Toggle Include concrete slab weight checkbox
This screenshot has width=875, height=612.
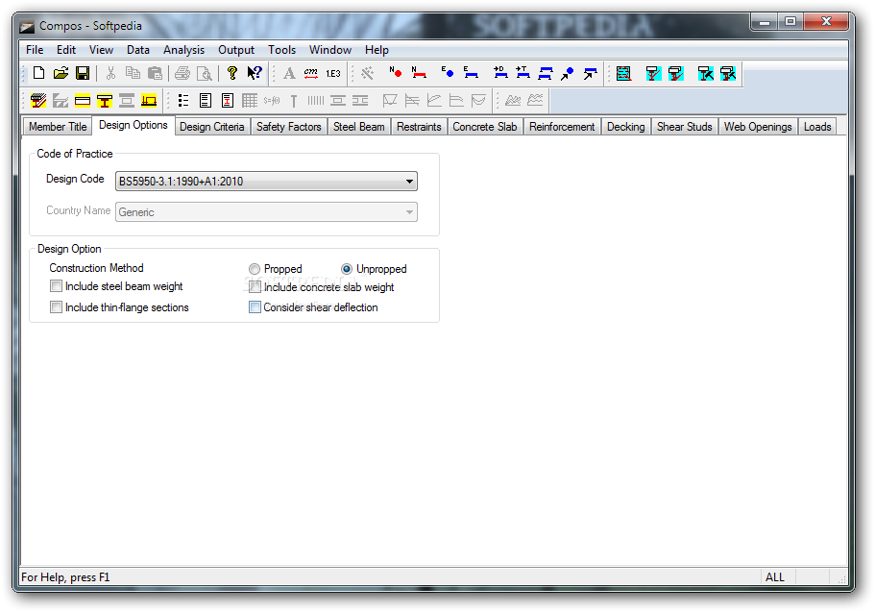click(x=255, y=287)
